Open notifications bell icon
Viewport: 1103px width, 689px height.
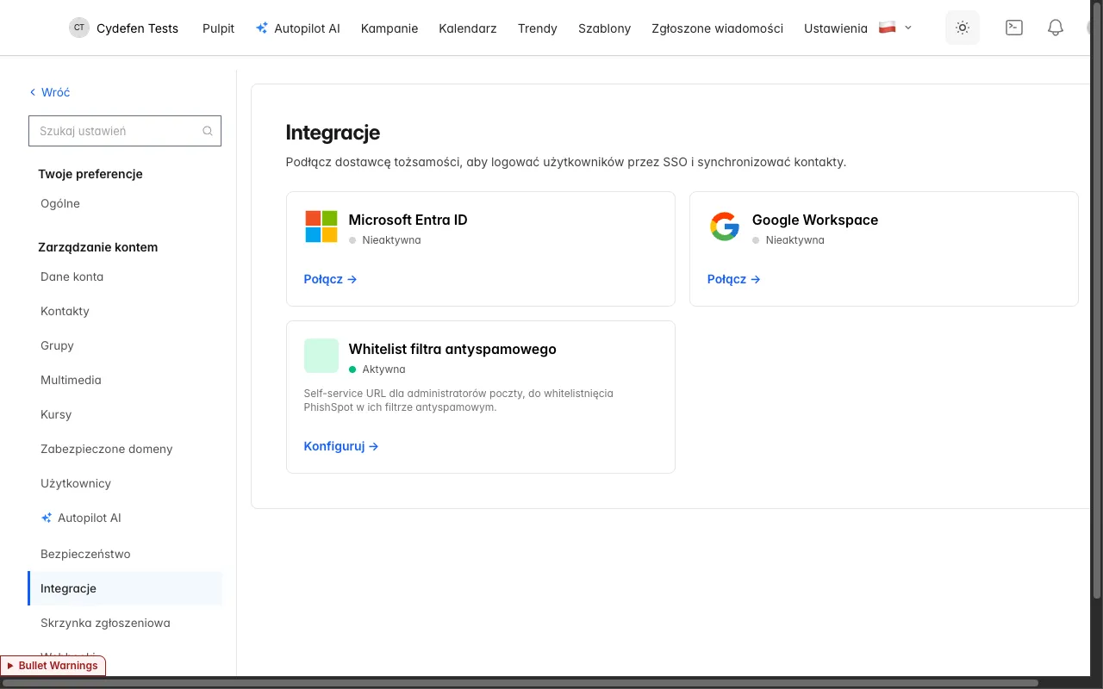point(1056,28)
